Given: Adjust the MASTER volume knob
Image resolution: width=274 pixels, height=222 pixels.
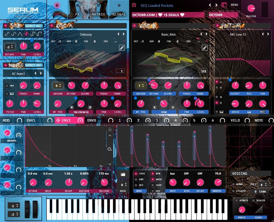Looking at the screenshot, I should [x=251, y=8].
